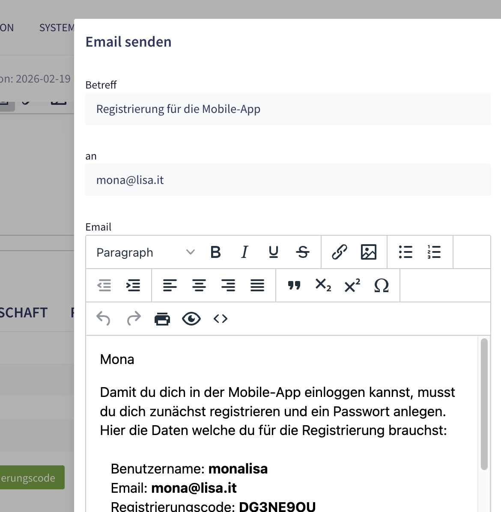Insert a blockquote
Screen dimensions: 501x512
294,285
